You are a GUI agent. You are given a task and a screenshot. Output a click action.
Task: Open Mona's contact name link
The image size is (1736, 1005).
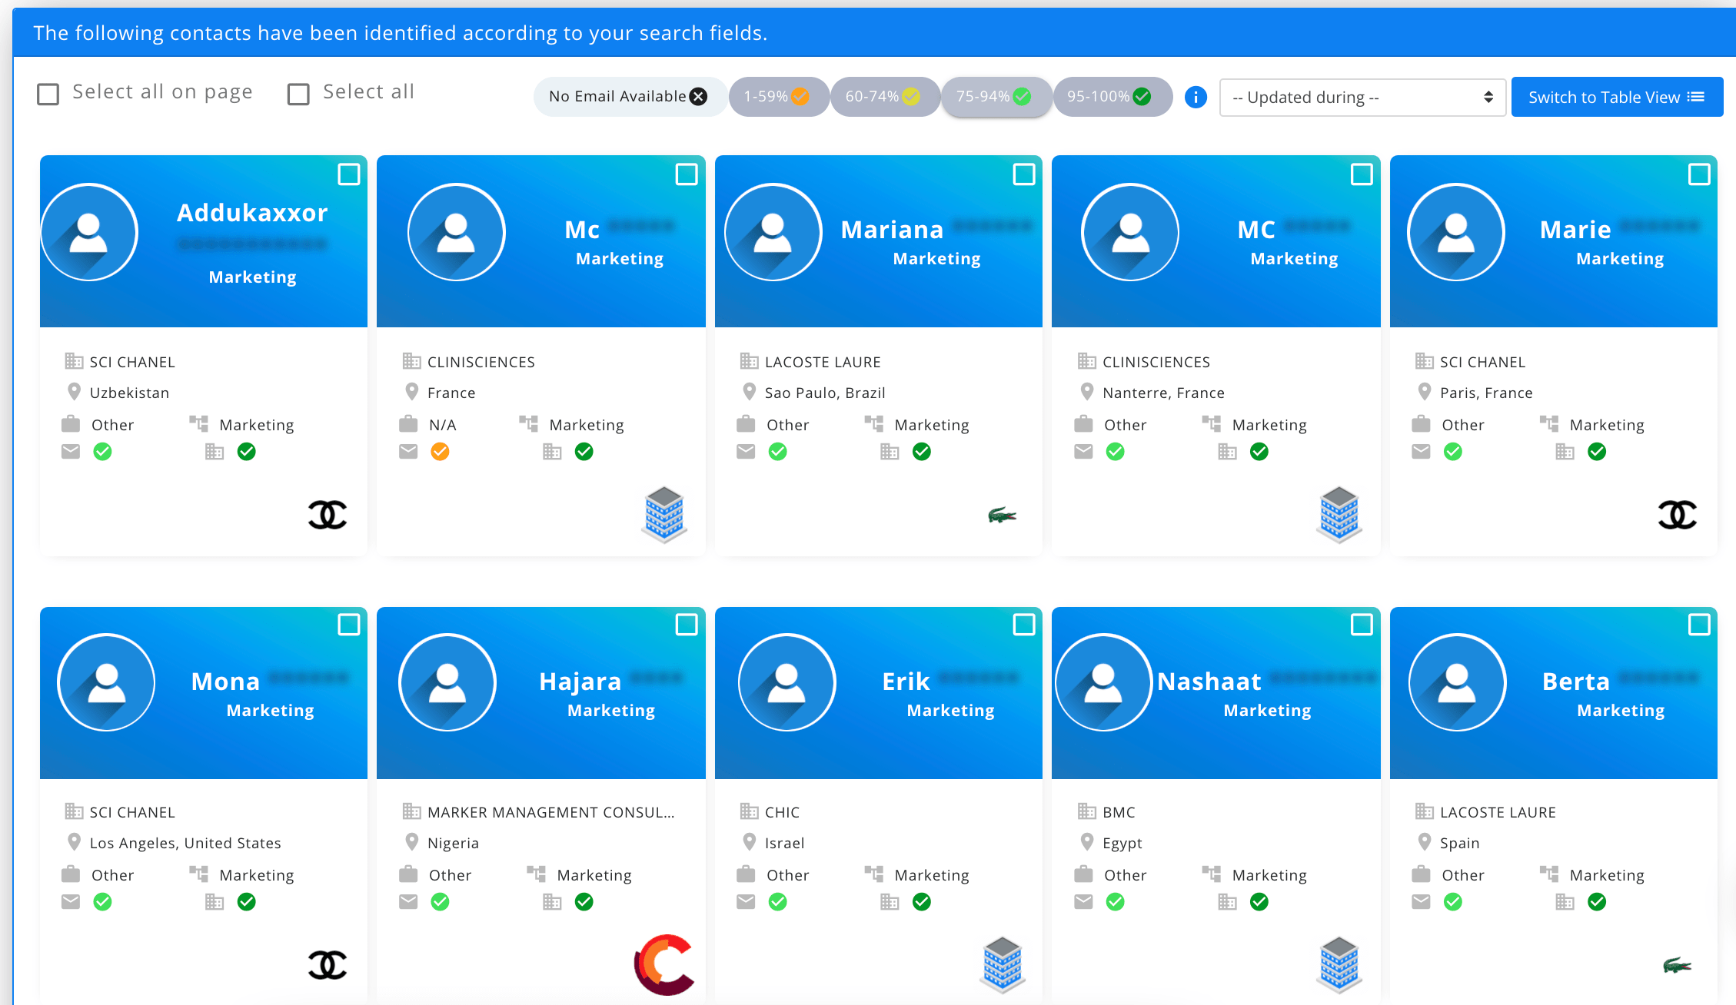click(225, 681)
